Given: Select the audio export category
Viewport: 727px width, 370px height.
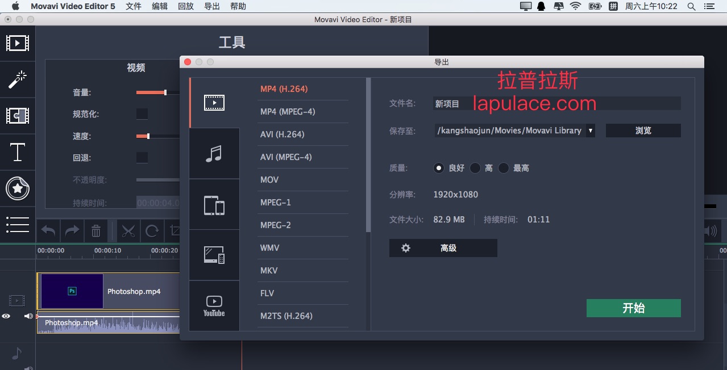Looking at the screenshot, I should point(214,153).
